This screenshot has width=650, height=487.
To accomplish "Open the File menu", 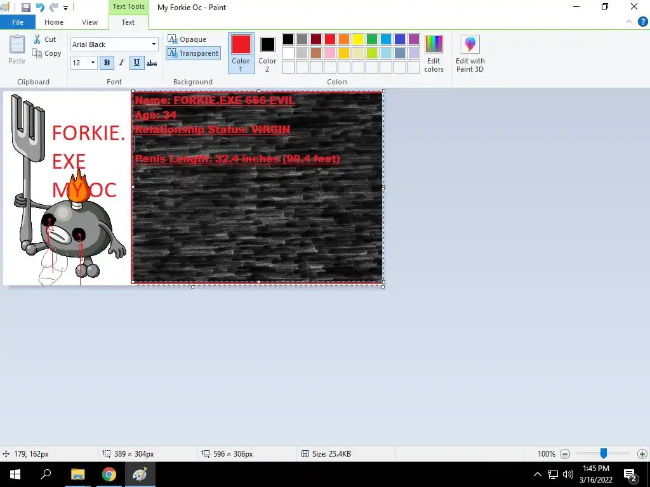I will [x=17, y=22].
